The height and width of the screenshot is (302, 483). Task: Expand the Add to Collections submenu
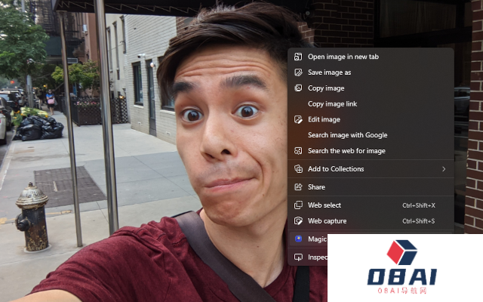[x=371, y=169]
